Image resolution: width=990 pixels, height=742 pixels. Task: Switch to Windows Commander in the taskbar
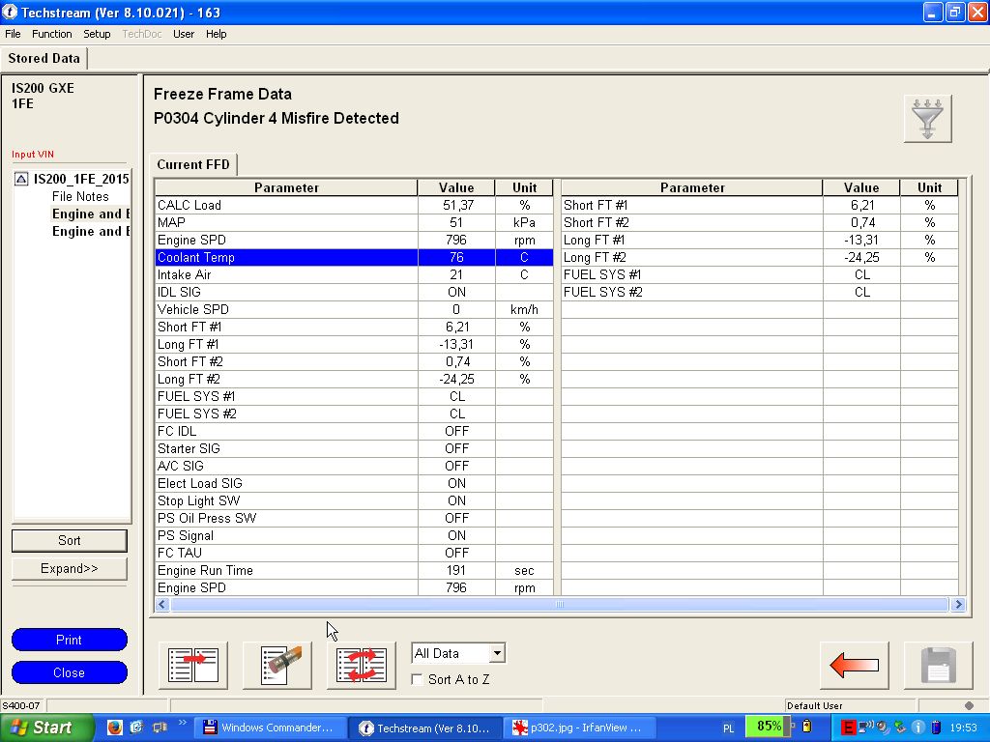point(269,728)
